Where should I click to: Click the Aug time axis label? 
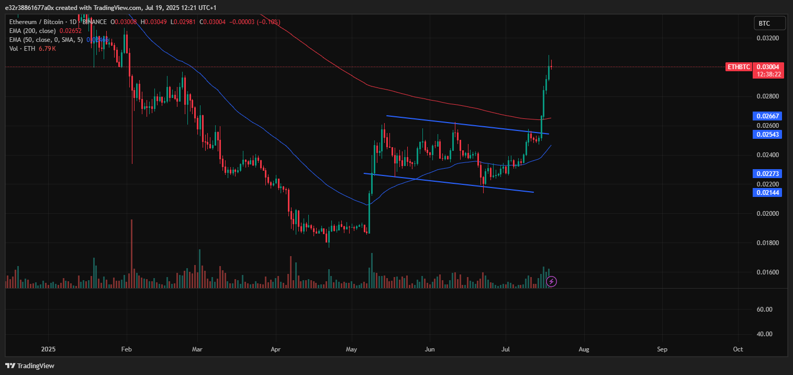point(584,348)
